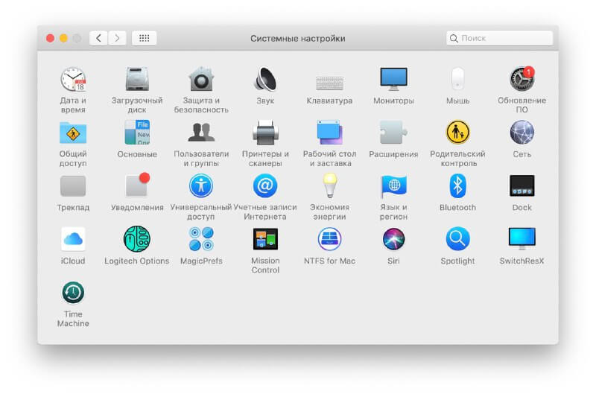
Task: Open Основные general settings
Action: pyautogui.click(x=137, y=133)
